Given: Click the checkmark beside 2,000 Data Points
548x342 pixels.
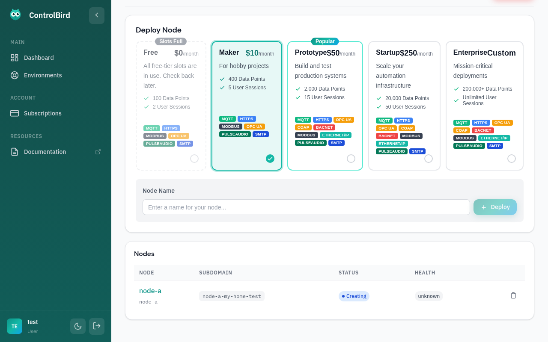Looking at the screenshot, I should (298, 89).
